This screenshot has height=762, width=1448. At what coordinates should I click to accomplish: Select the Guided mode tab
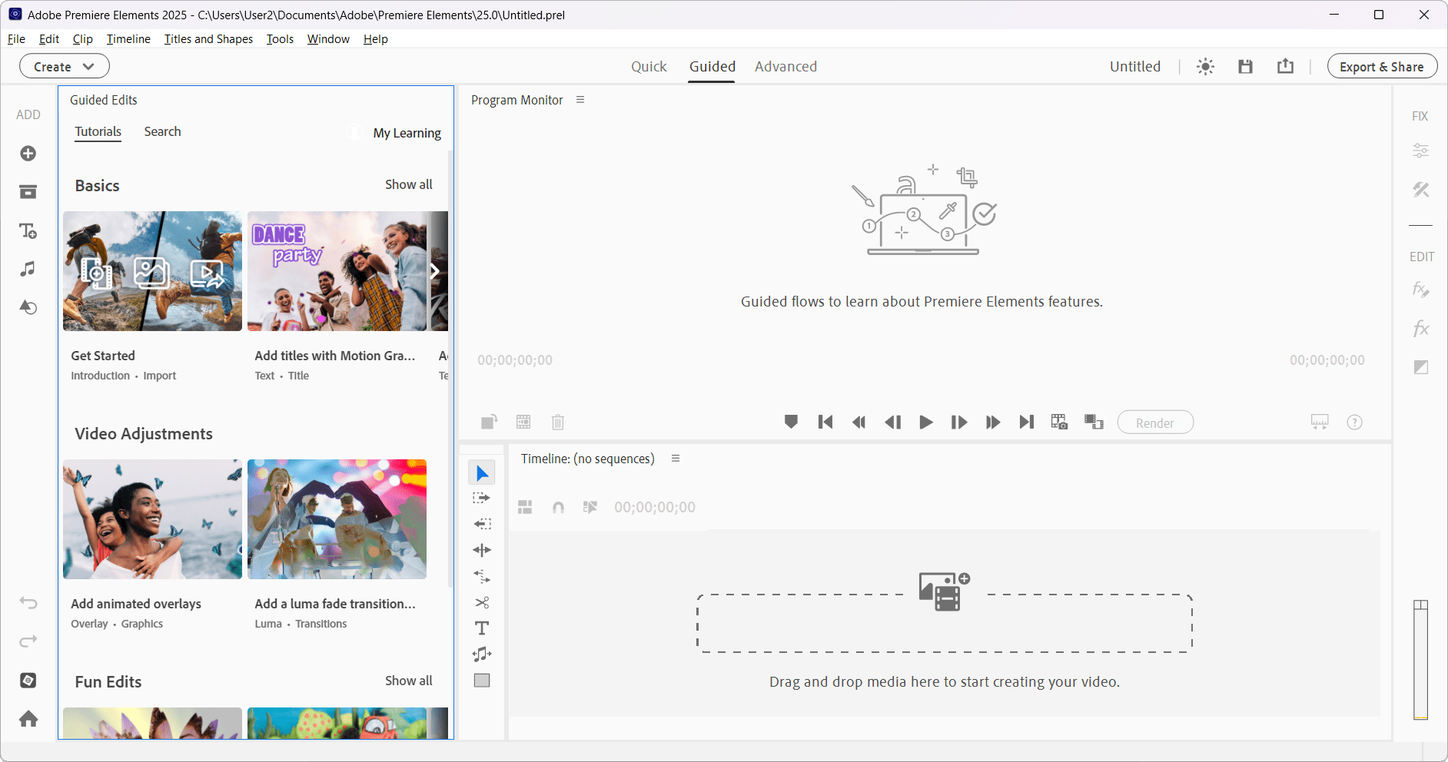712,67
